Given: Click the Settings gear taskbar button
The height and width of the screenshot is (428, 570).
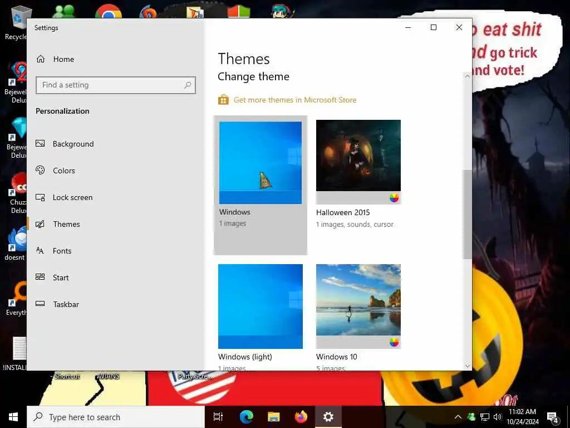Looking at the screenshot, I should (328, 417).
